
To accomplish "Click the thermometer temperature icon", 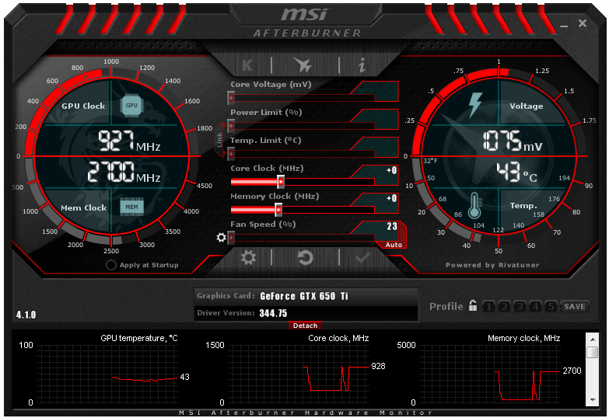I will tap(474, 206).
